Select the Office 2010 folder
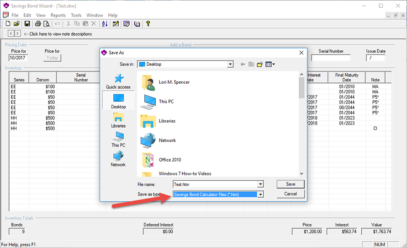 pos(161,160)
